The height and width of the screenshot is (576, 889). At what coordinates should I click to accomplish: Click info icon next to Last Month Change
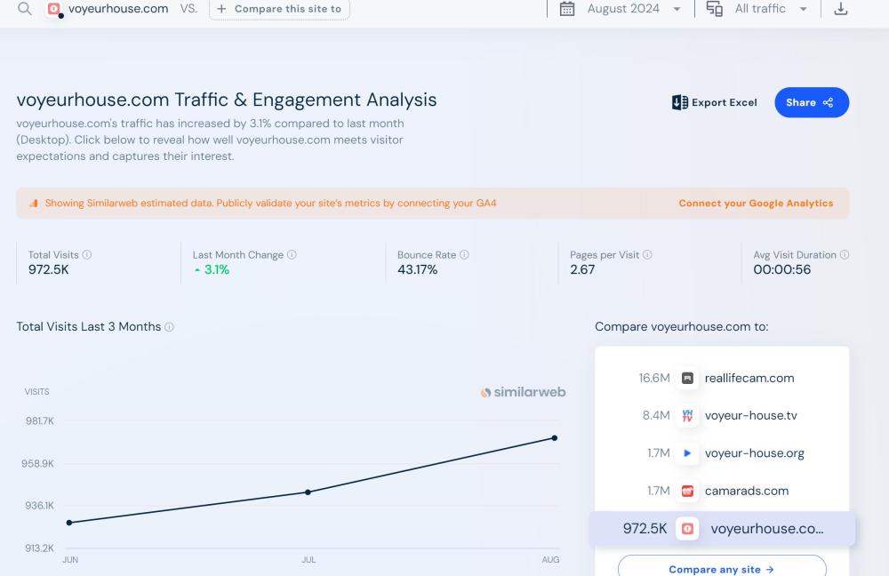[292, 255]
